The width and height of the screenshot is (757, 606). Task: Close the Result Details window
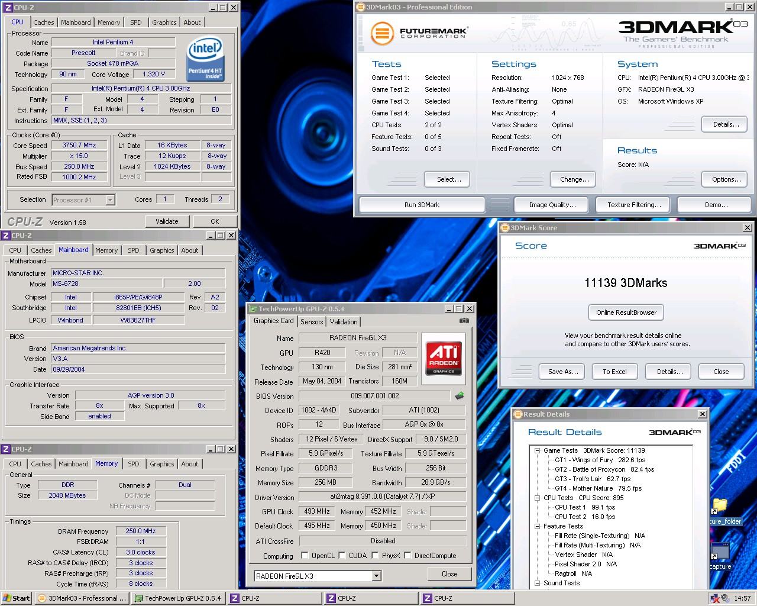coord(702,414)
